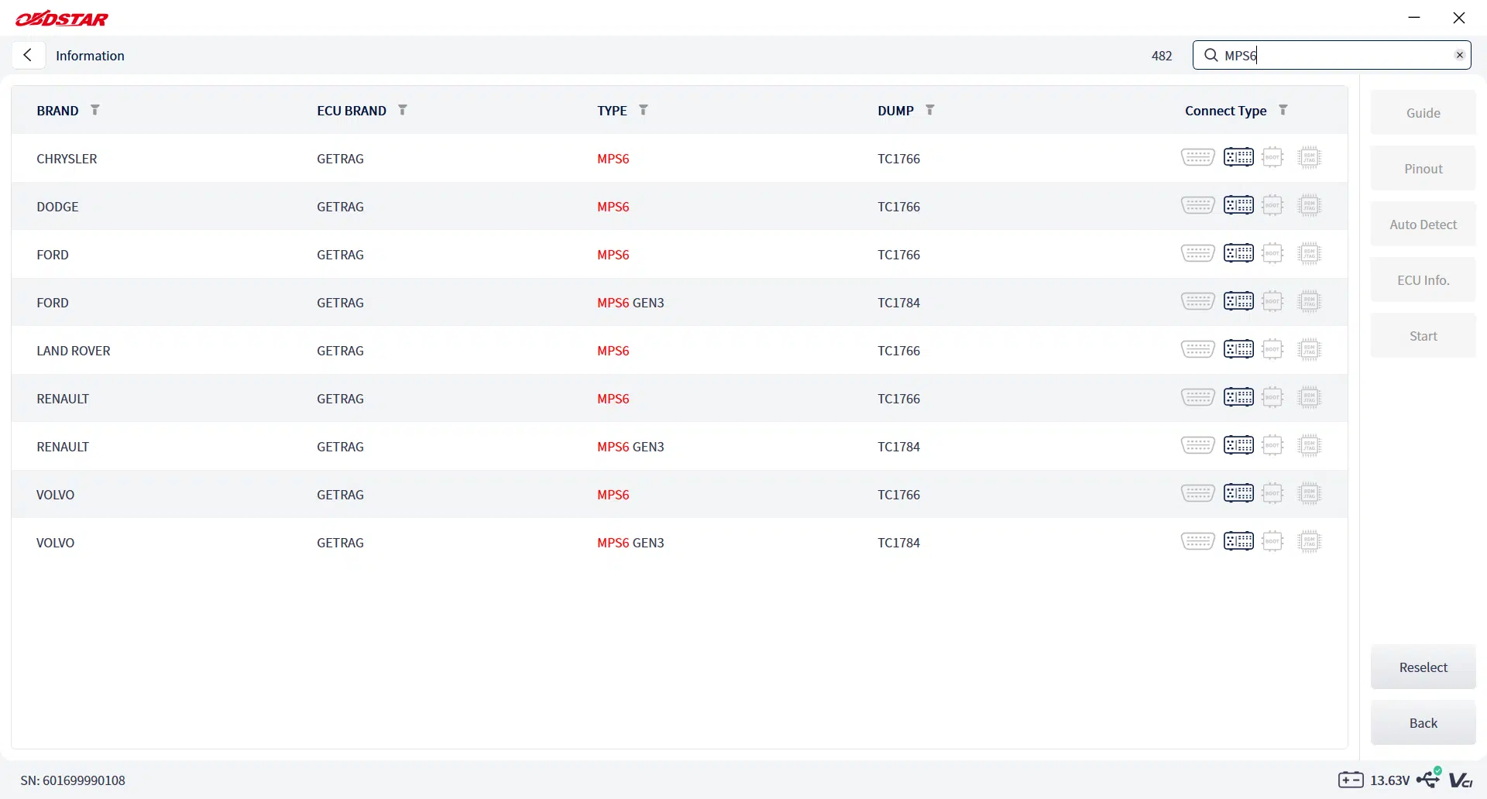Click the 13.63V voltage reading

[x=1389, y=780]
